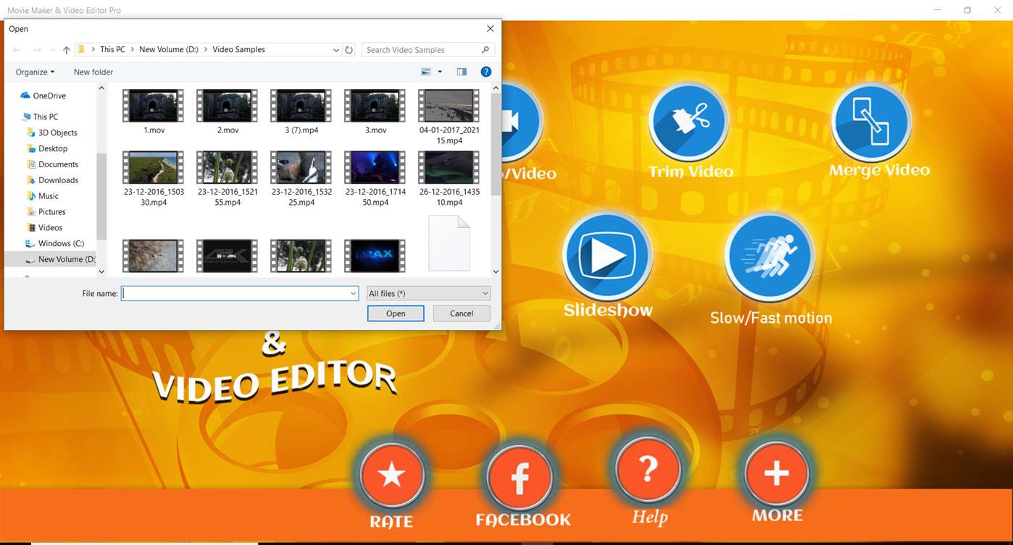Click This PC in address path
The image size is (1013, 545).
click(x=112, y=50)
